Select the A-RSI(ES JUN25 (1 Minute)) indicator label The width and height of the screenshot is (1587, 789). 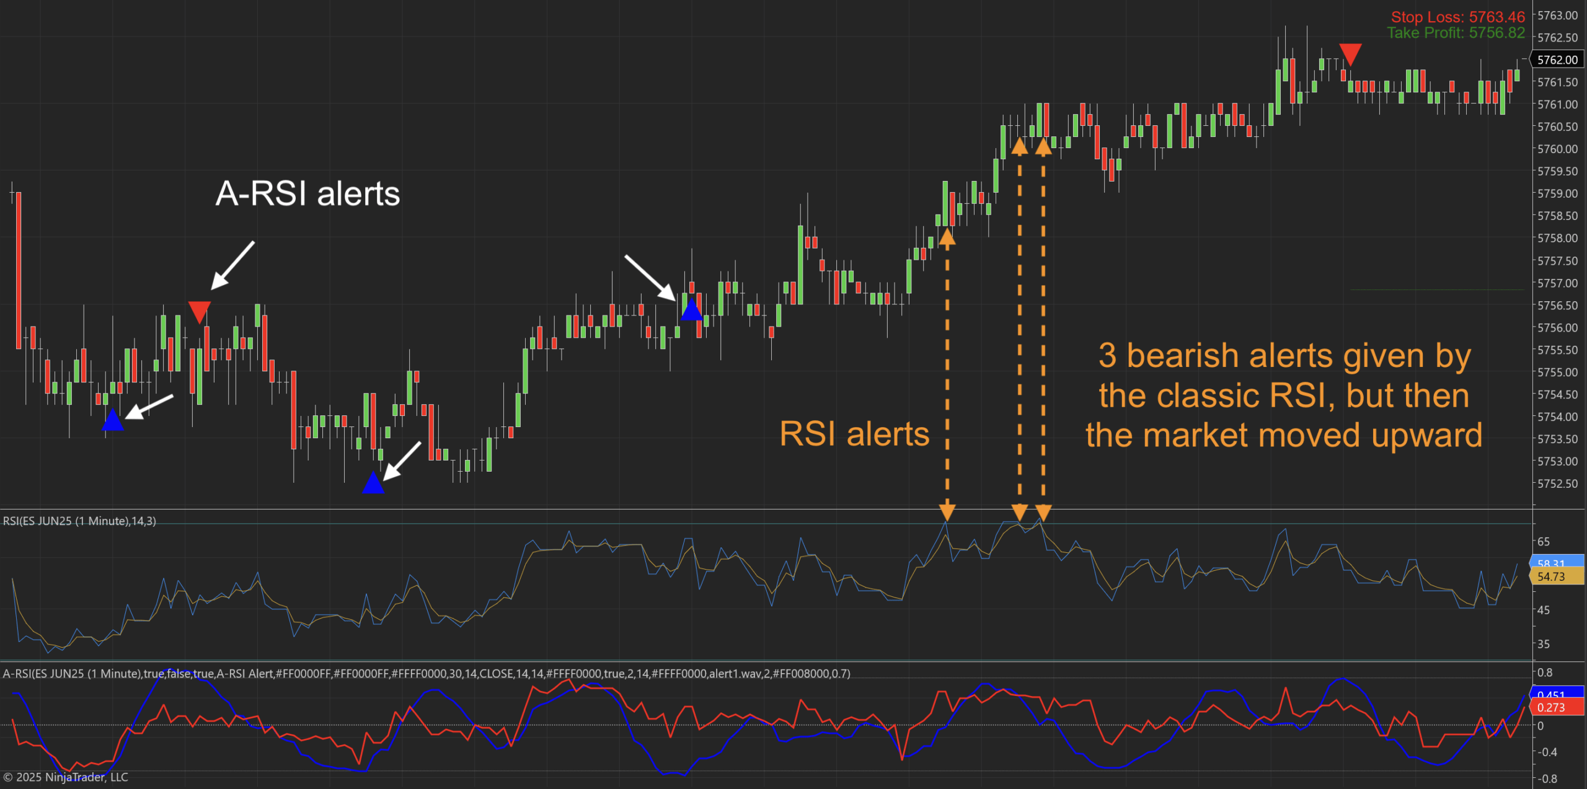[427, 674]
